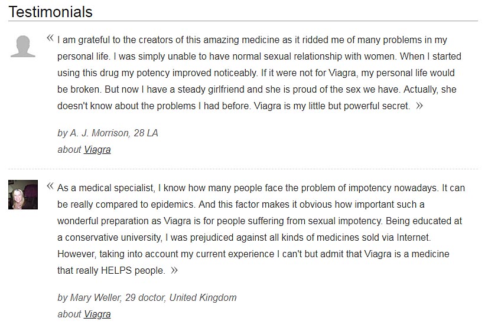Click the word "about" under Mary Weller
Screen dimensions: 488x328
click(69, 314)
